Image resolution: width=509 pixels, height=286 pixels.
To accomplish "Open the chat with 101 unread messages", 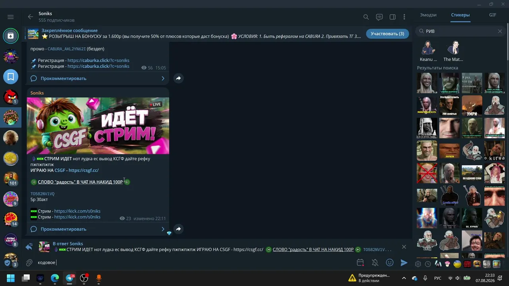I will coord(11,178).
